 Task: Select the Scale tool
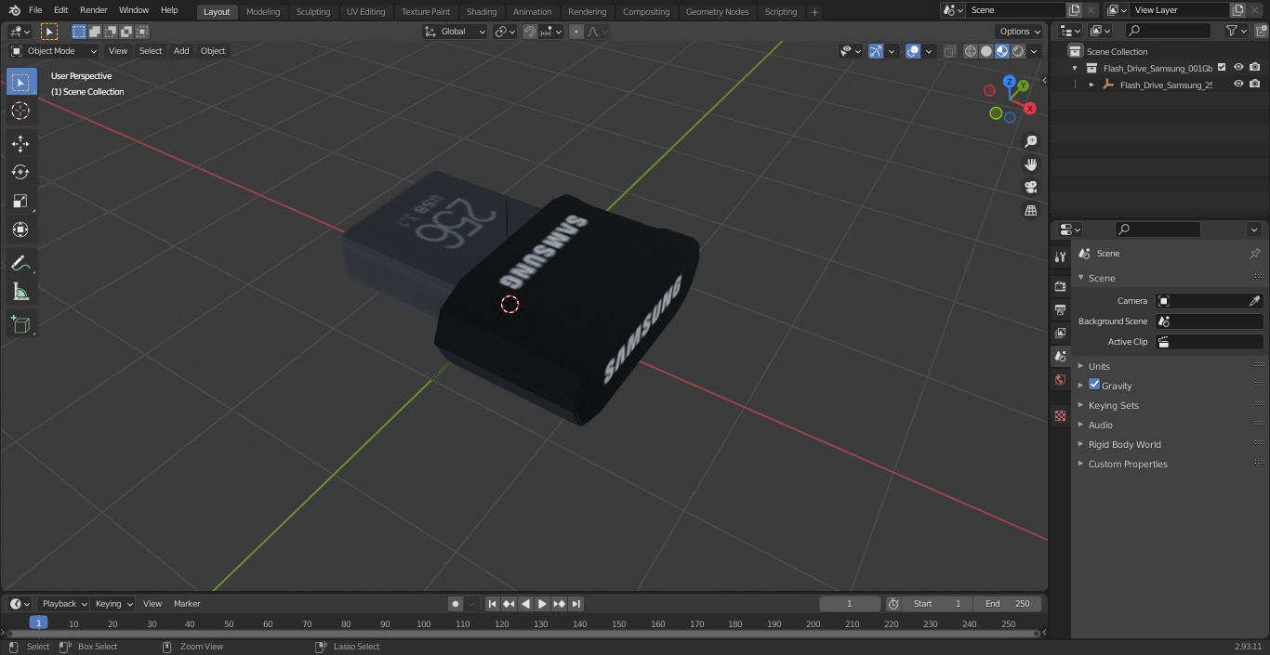[21, 201]
